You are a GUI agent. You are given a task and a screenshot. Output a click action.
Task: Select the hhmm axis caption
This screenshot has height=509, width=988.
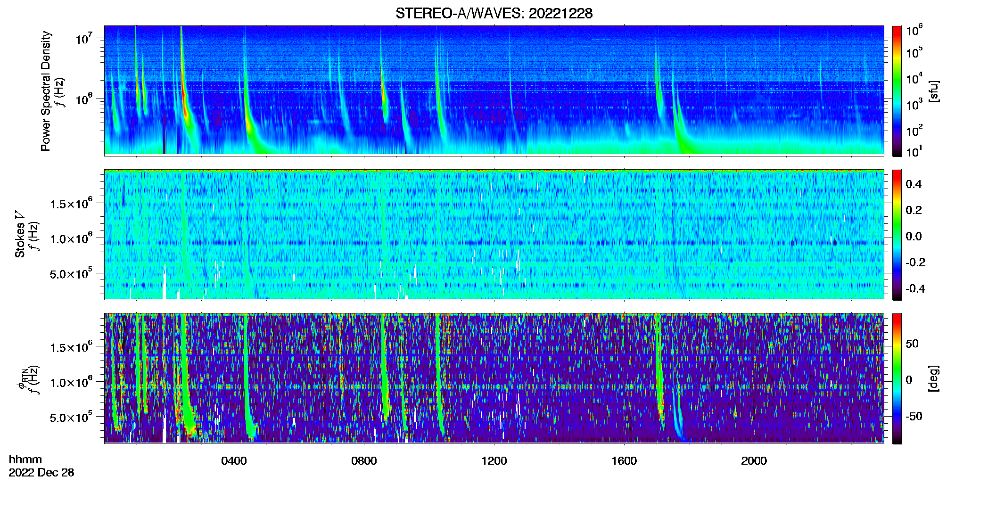coord(25,460)
